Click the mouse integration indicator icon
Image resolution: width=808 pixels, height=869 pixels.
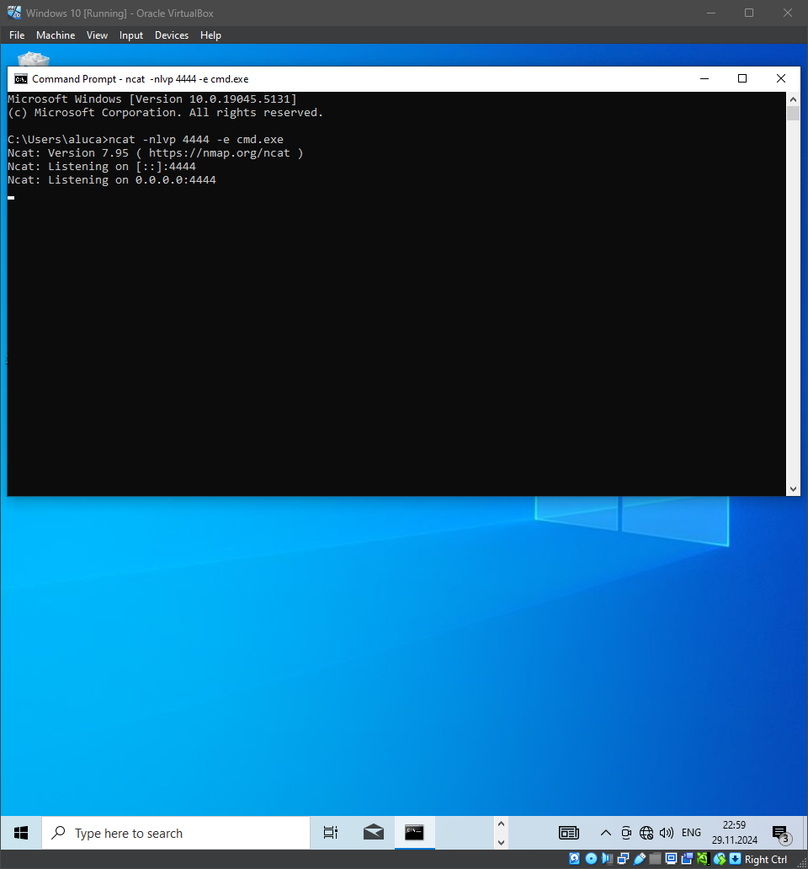[x=720, y=858]
